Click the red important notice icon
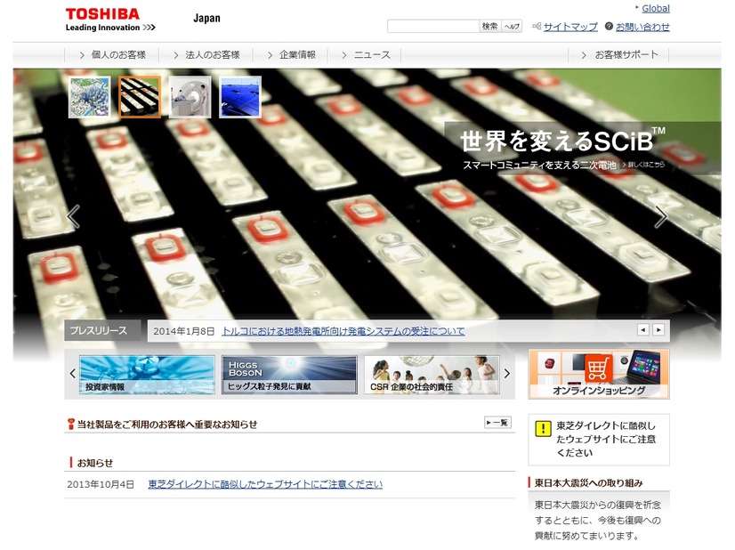 71,424
